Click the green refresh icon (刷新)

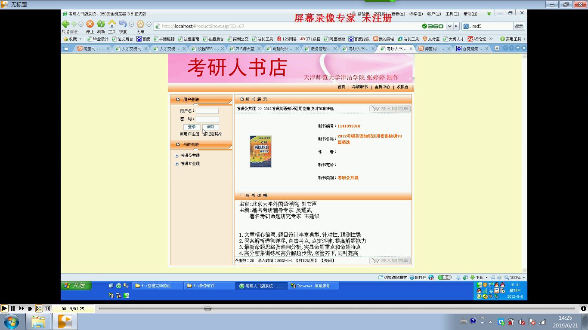coord(101,24)
